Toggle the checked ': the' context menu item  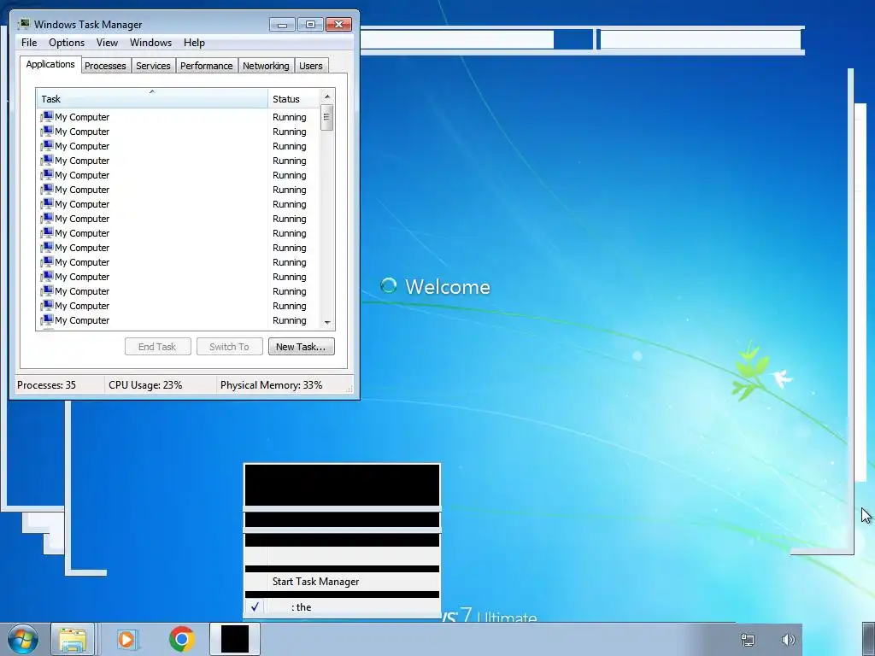(342, 607)
